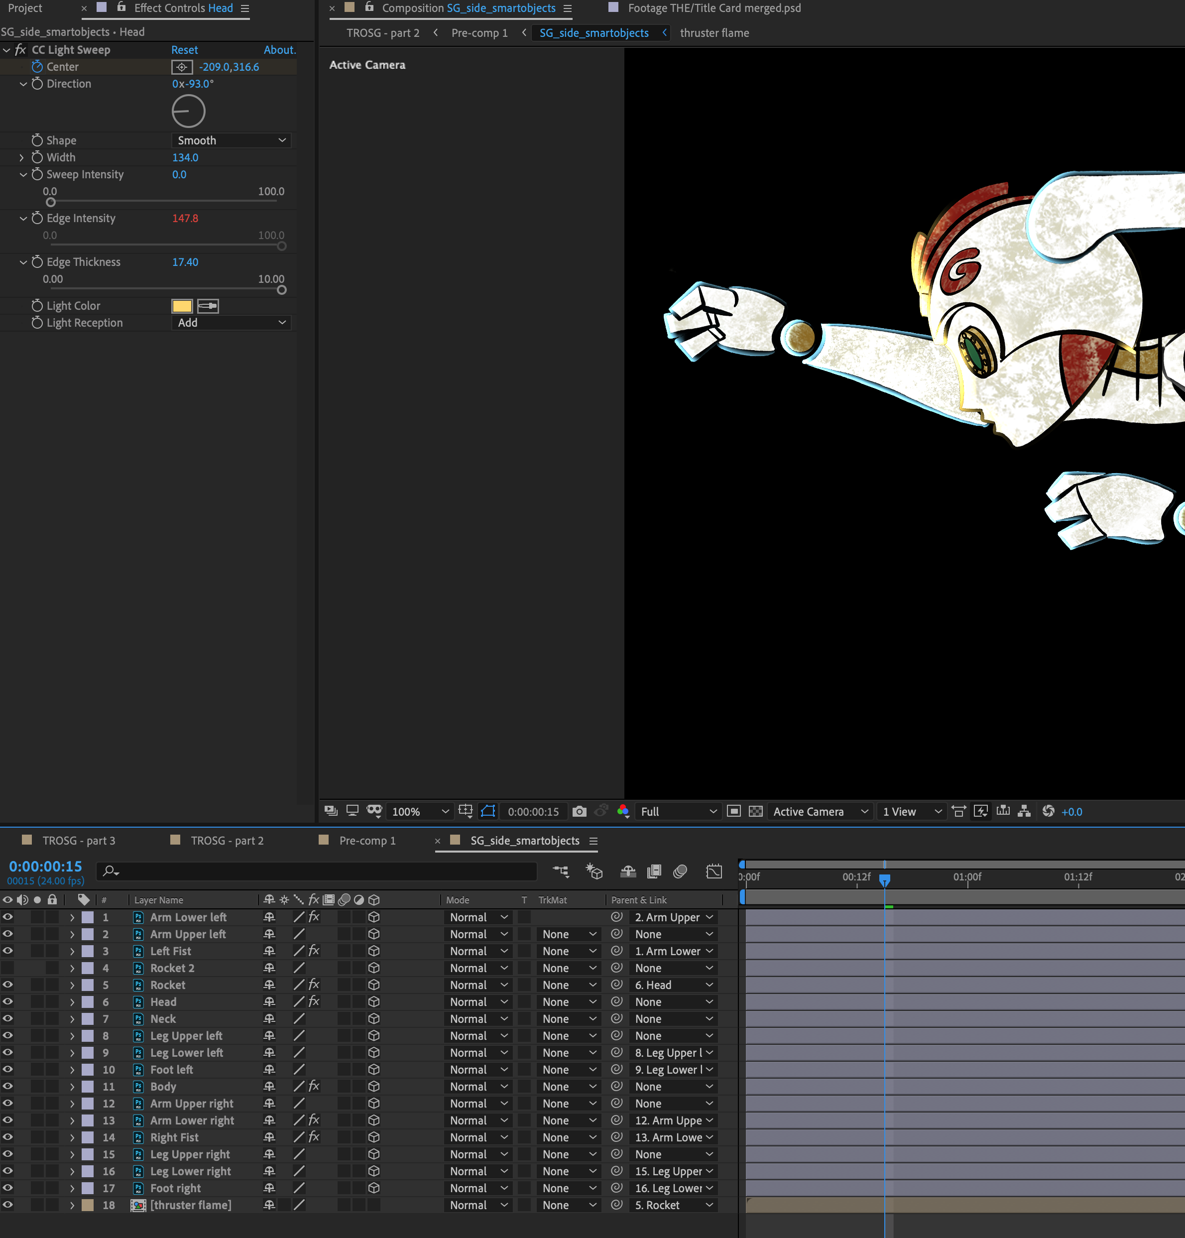Toggle visibility of thruster flame layer

8,1205
